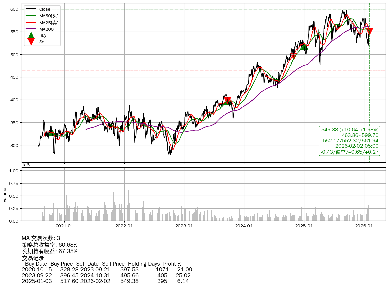The image size is (389, 287).
Task: Click the 策略总收益率 60.68% text
Action: click(50, 245)
